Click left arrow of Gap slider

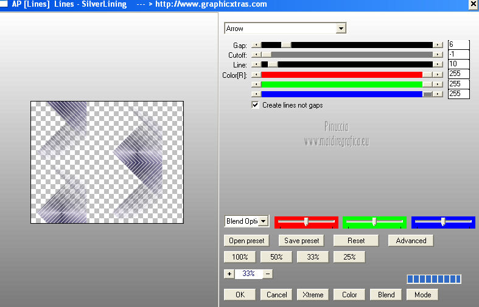256,45
